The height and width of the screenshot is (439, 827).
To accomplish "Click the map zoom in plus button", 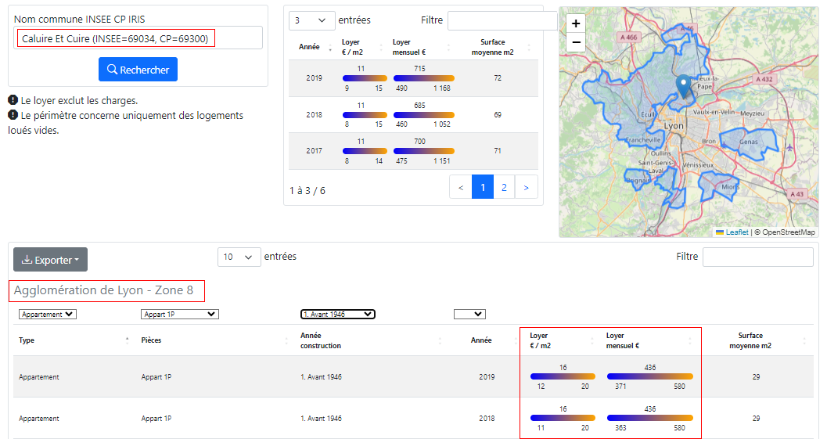I will pyautogui.click(x=576, y=23).
